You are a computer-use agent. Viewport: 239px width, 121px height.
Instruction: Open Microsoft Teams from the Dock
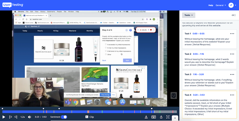point(68,102)
